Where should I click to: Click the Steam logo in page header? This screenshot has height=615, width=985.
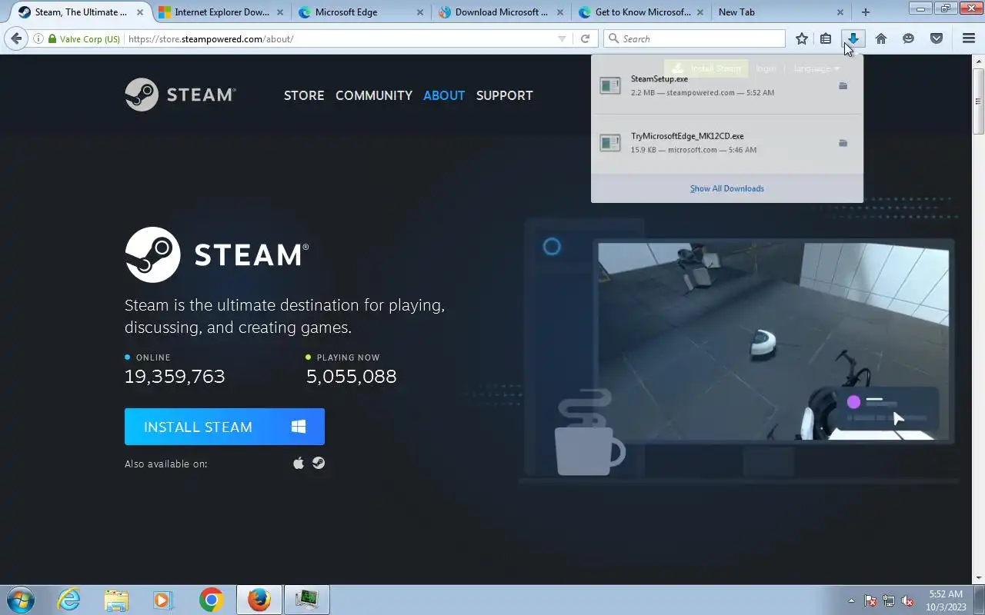pos(180,95)
